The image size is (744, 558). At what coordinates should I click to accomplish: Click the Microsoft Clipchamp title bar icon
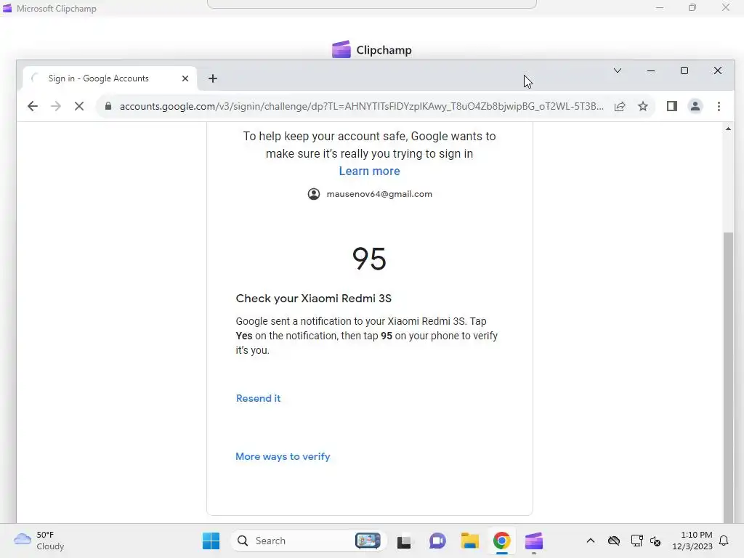[7, 9]
